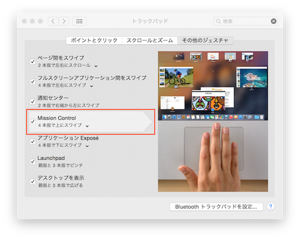Click the magnifier icon in search field
300x239 pixels.
click(x=218, y=21)
